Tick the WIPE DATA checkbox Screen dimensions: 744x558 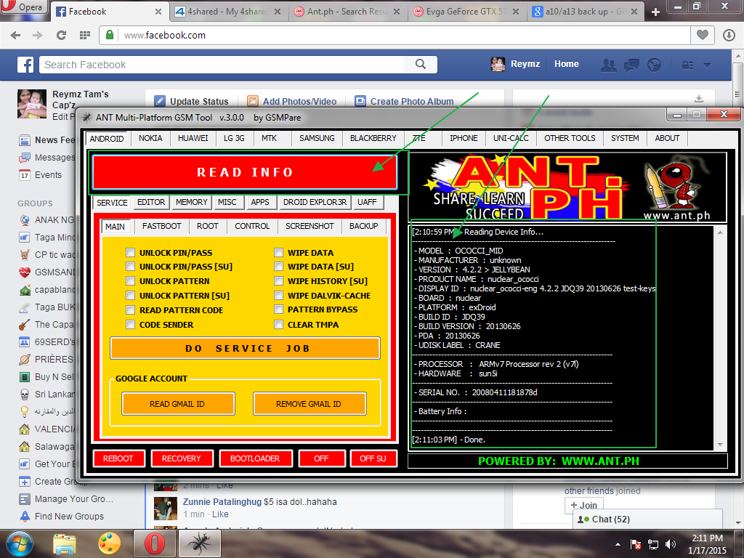(279, 253)
